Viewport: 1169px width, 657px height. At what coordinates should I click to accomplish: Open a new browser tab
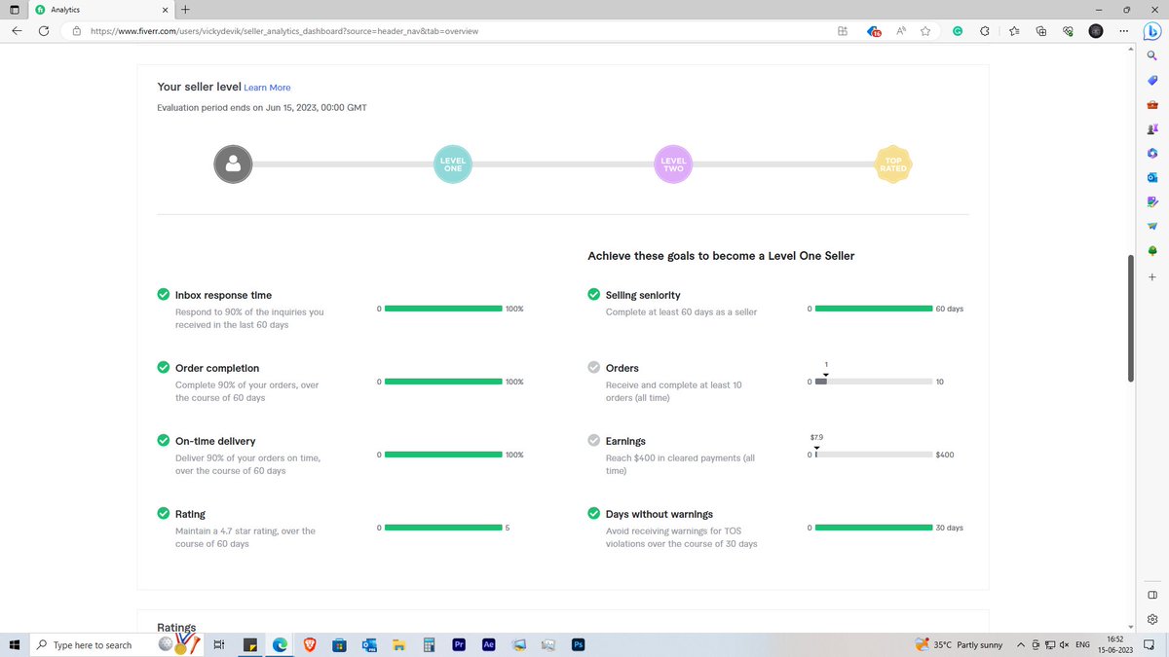tap(185, 10)
